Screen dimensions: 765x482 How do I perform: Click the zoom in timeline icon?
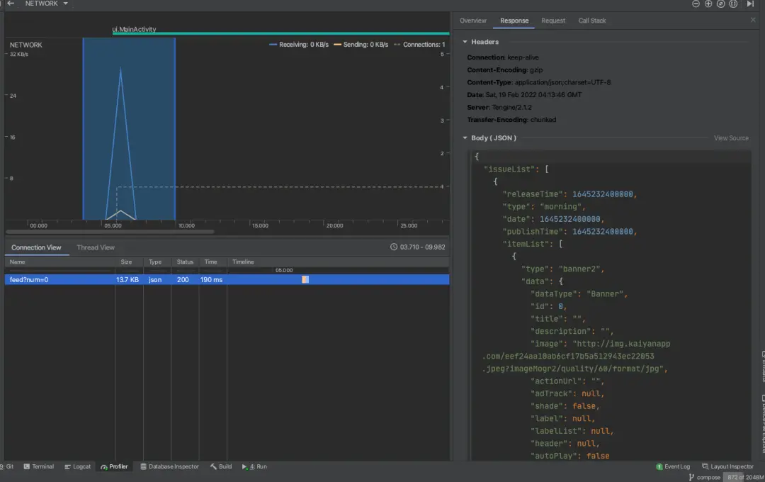coord(708,4)
